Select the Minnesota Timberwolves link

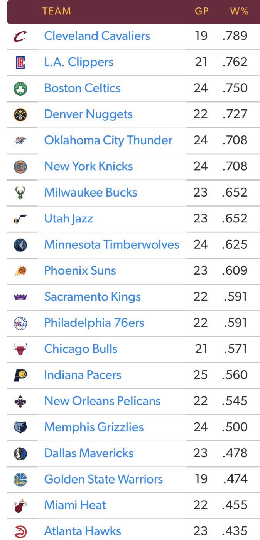tap(111, 244)
